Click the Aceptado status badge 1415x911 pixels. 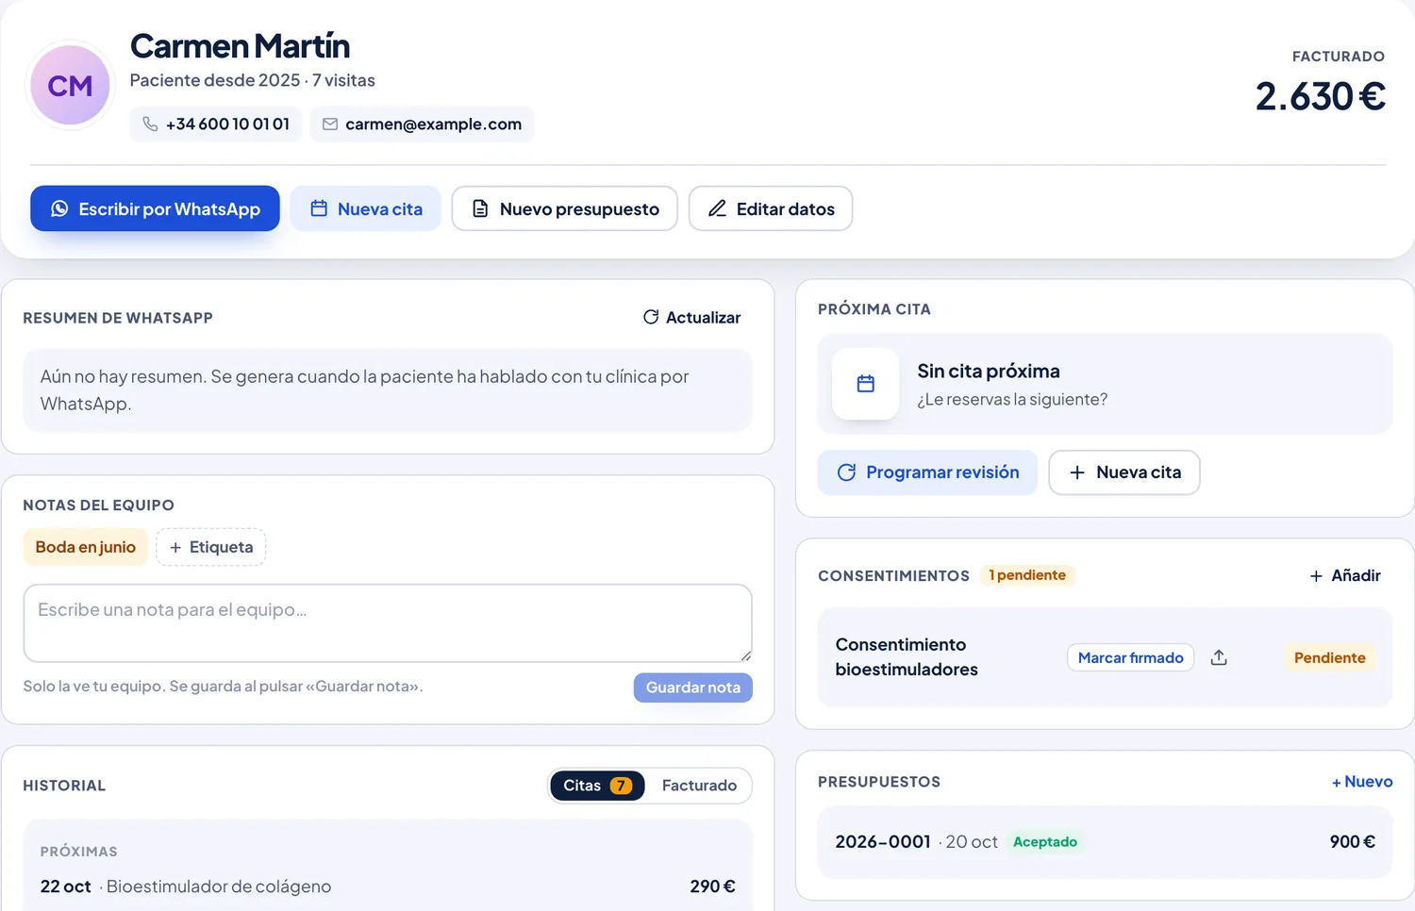tap(1045, 842)
